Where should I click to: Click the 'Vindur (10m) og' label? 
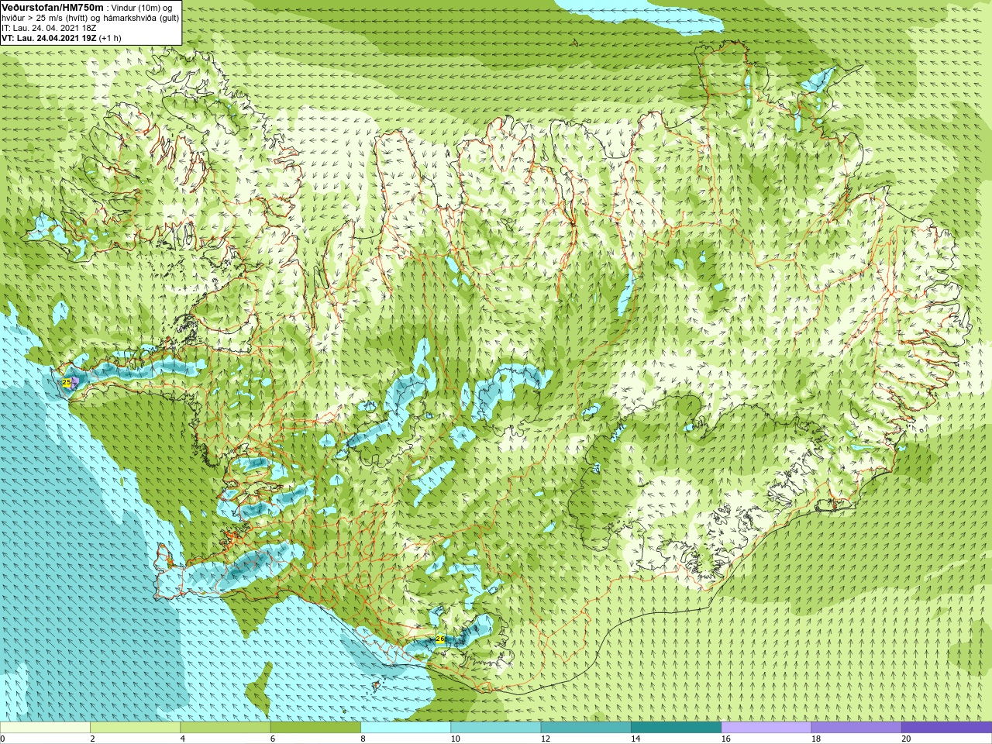pyautogui.click(x=143, y=8)
